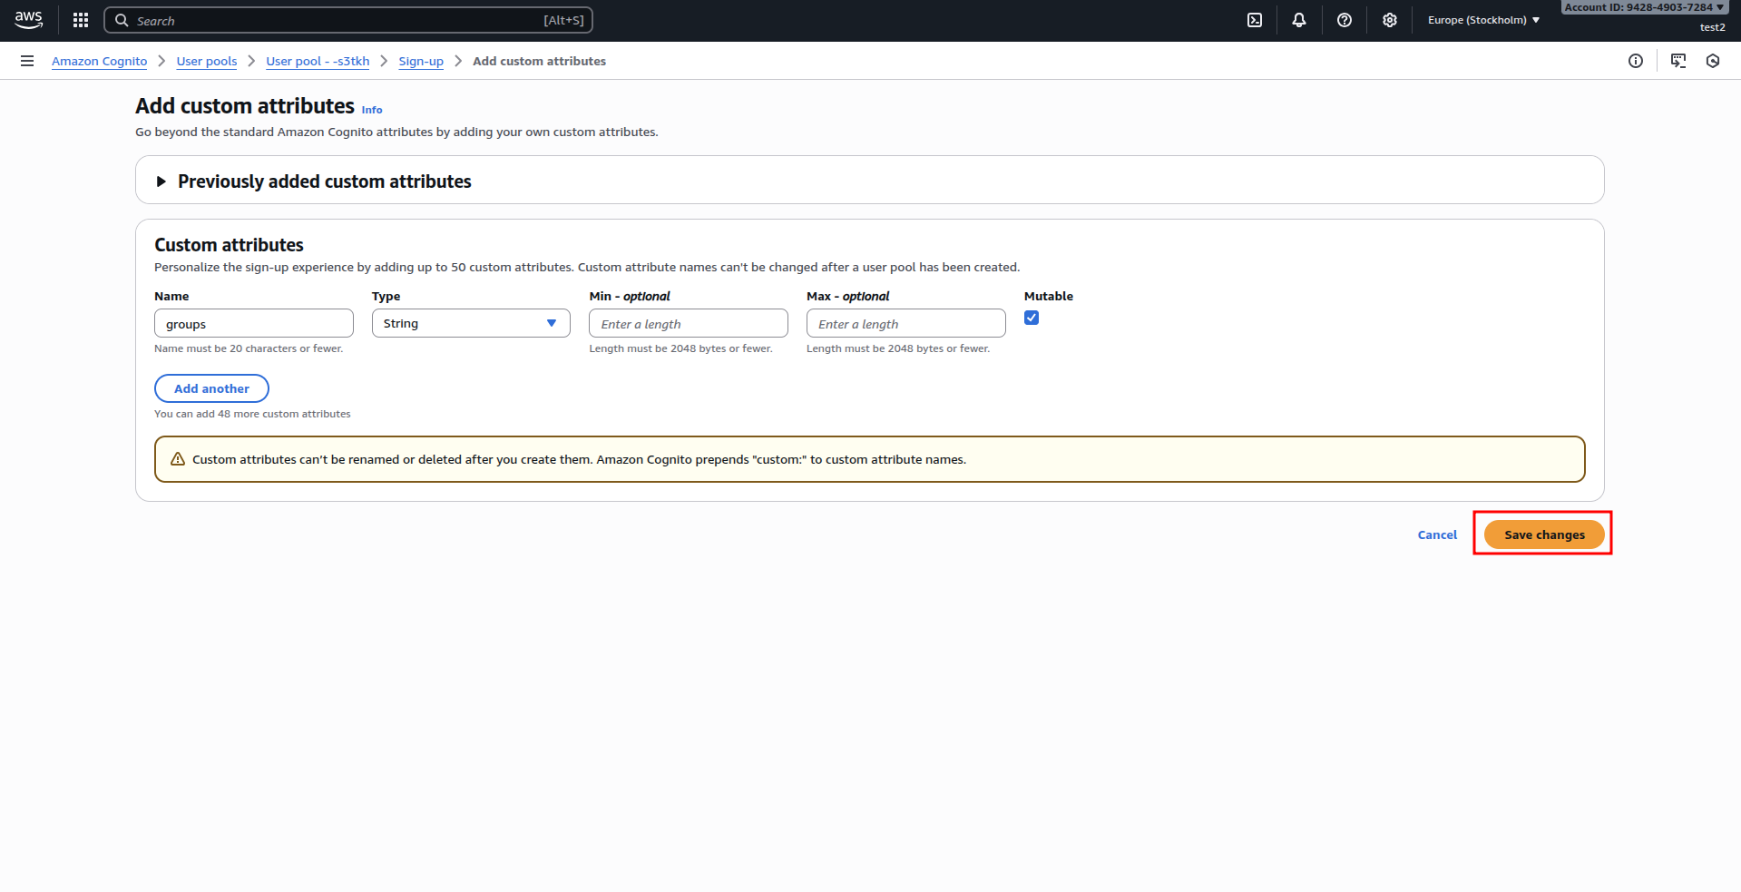
Task: Open the help question mark icon
Action: (x=1345, y=20)
